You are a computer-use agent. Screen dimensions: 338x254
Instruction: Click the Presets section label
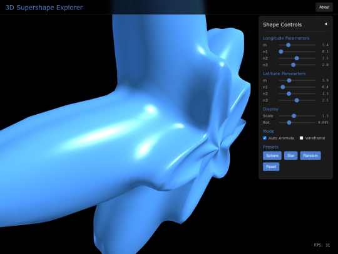click(270, 147)
